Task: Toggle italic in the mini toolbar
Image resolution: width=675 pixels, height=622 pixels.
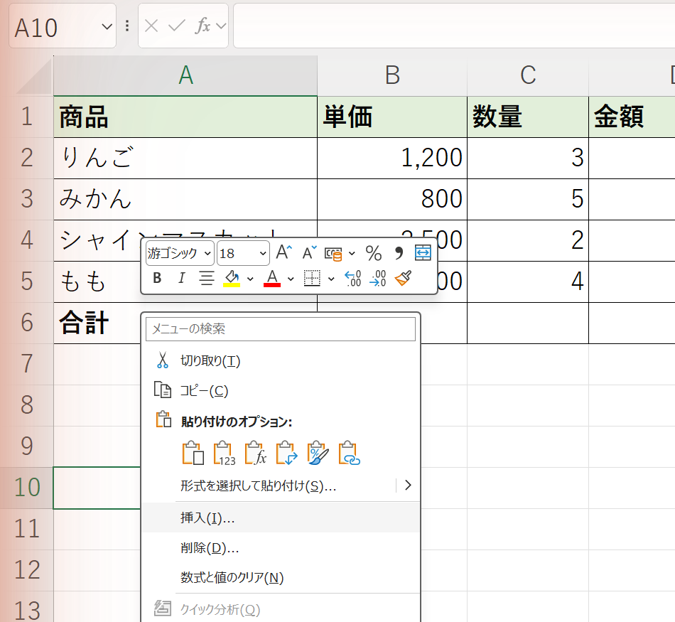Action: tap(182, 278)
